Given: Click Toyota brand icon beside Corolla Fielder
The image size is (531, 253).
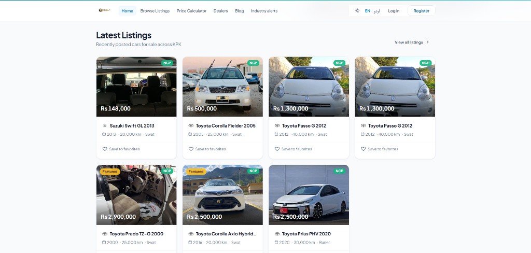Looking at the screenshot, I should tap(191, 125).
